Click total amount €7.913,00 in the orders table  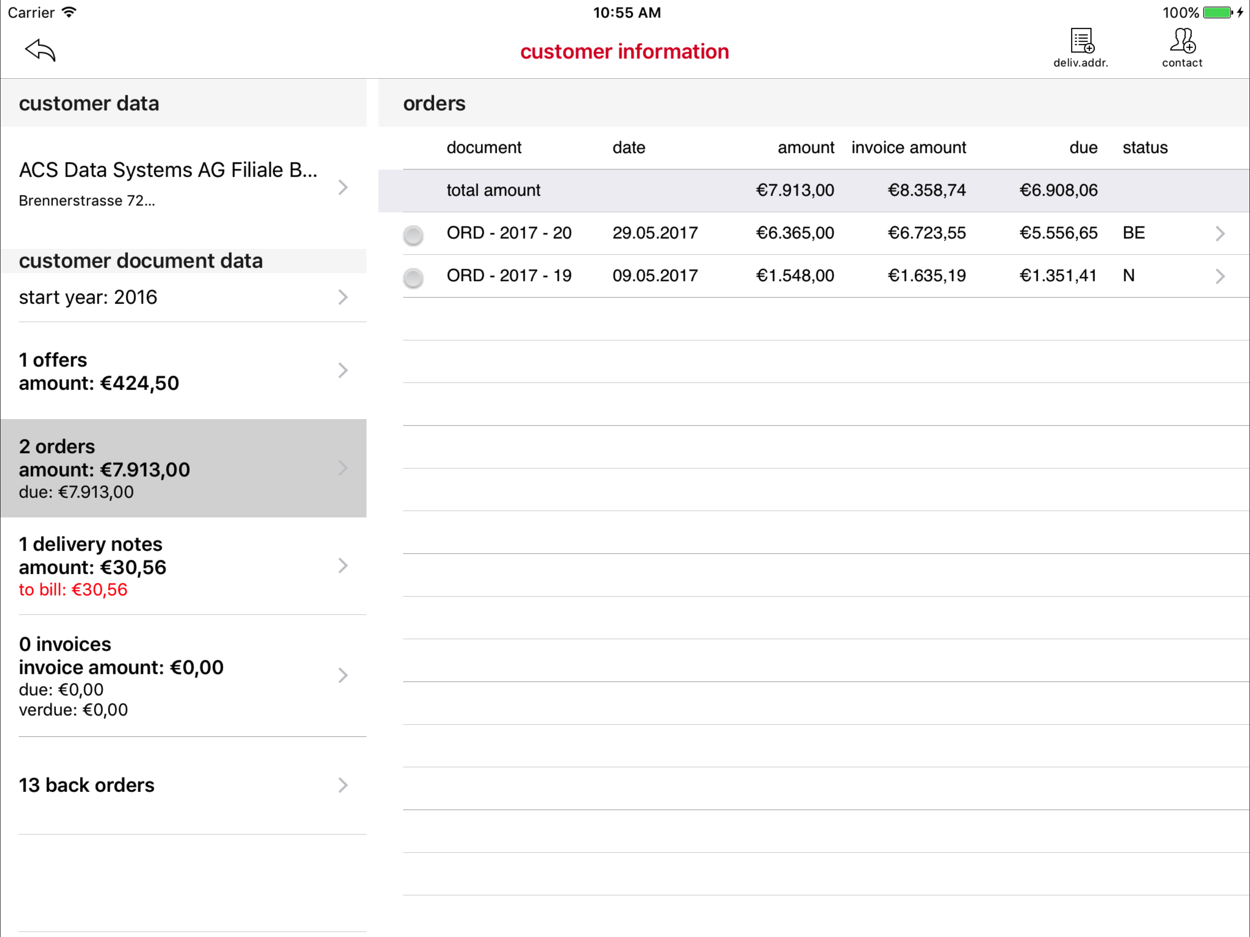pyautogui.click(x=795, y=190)
